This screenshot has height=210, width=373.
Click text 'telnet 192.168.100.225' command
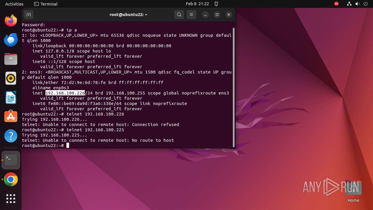(x=95, y=130)
